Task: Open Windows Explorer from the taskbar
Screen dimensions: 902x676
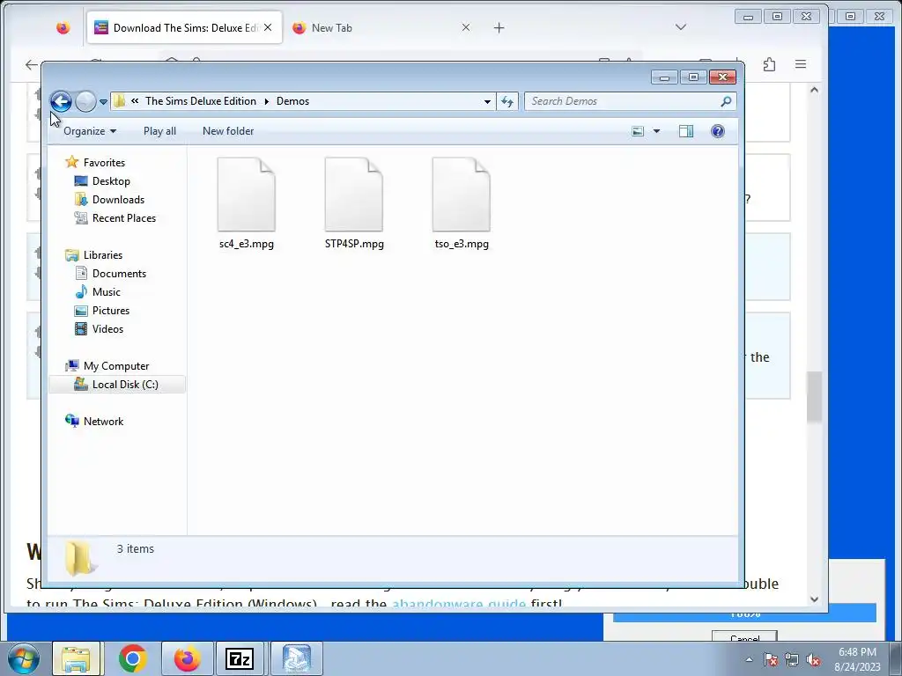Action: coord(76,658)
